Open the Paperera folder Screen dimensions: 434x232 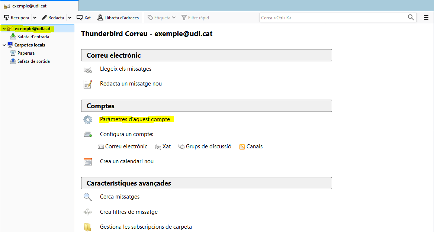tap(26, 53)
